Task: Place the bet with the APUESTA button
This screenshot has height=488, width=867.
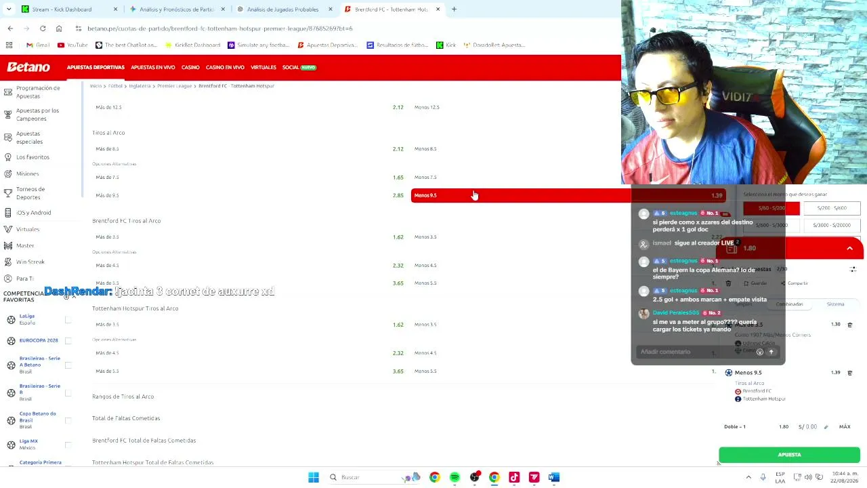Action: (x=789, y=455)
